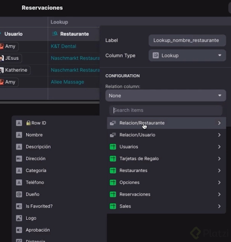Image resolution: width=231 pixels, height=242 pixels.
Task: Select the Reservaciones table entry
Action: point(135,194)
